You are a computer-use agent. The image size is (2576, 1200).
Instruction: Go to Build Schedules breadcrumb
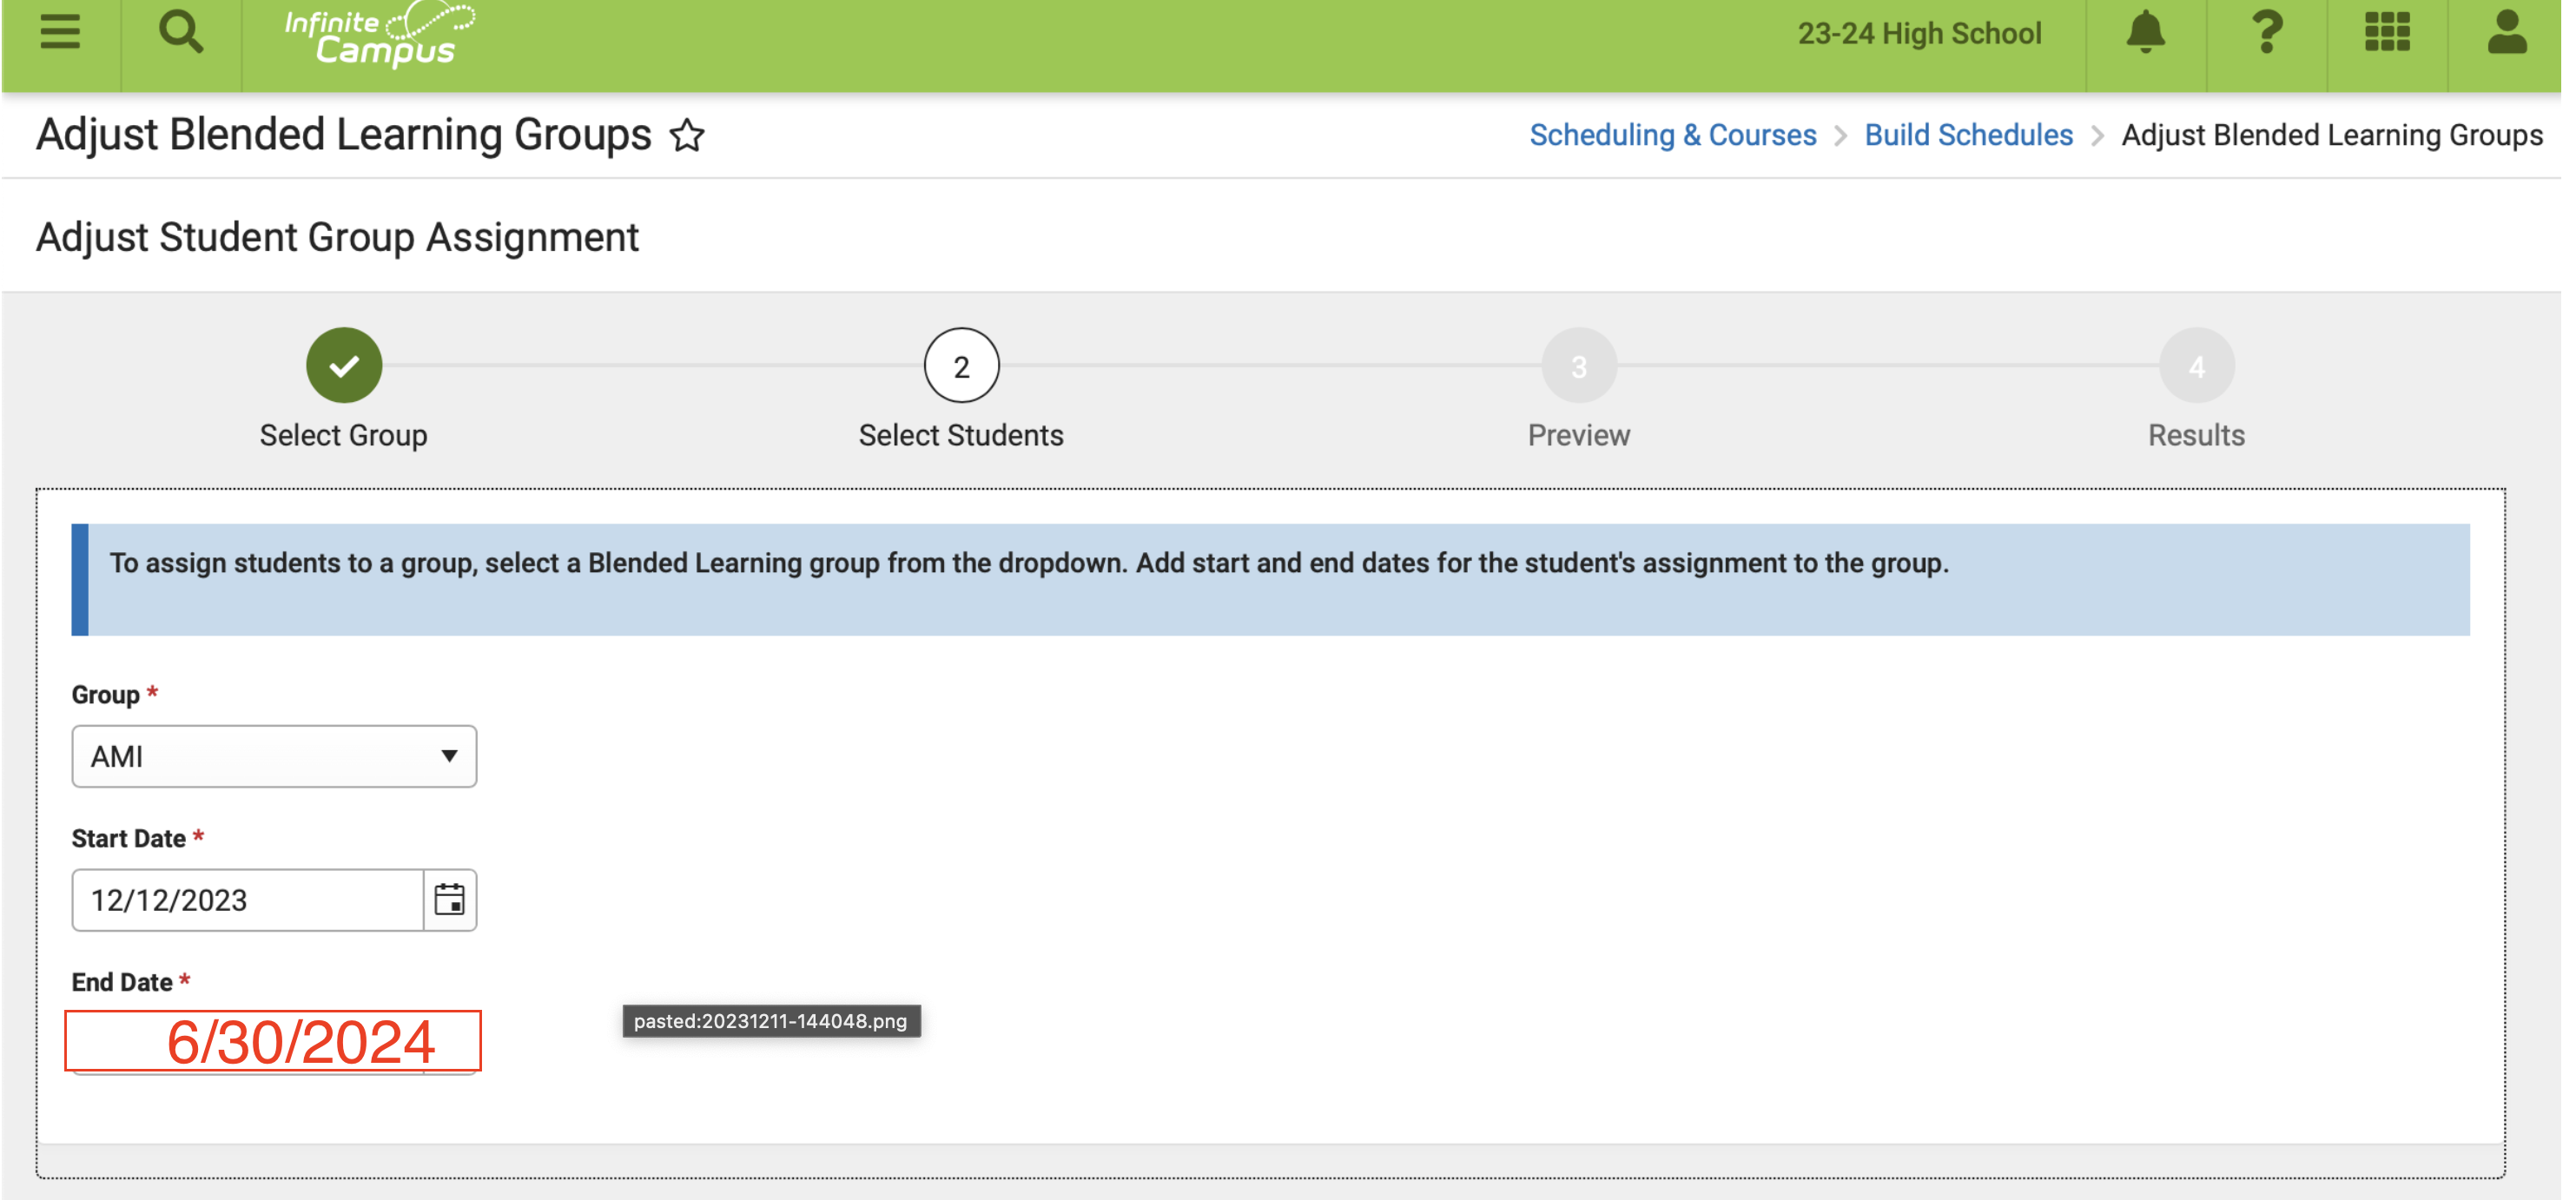[x=1968, y=135]
